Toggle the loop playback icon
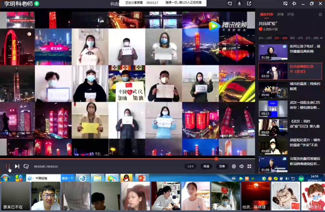This screenshot has width=325, height=212. [26, 166]
